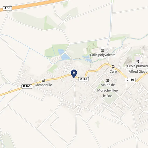Select the Cure bus stop icon
Image resolution: width=148 pixels, height=148 pixels.
(x=113, y=67)
